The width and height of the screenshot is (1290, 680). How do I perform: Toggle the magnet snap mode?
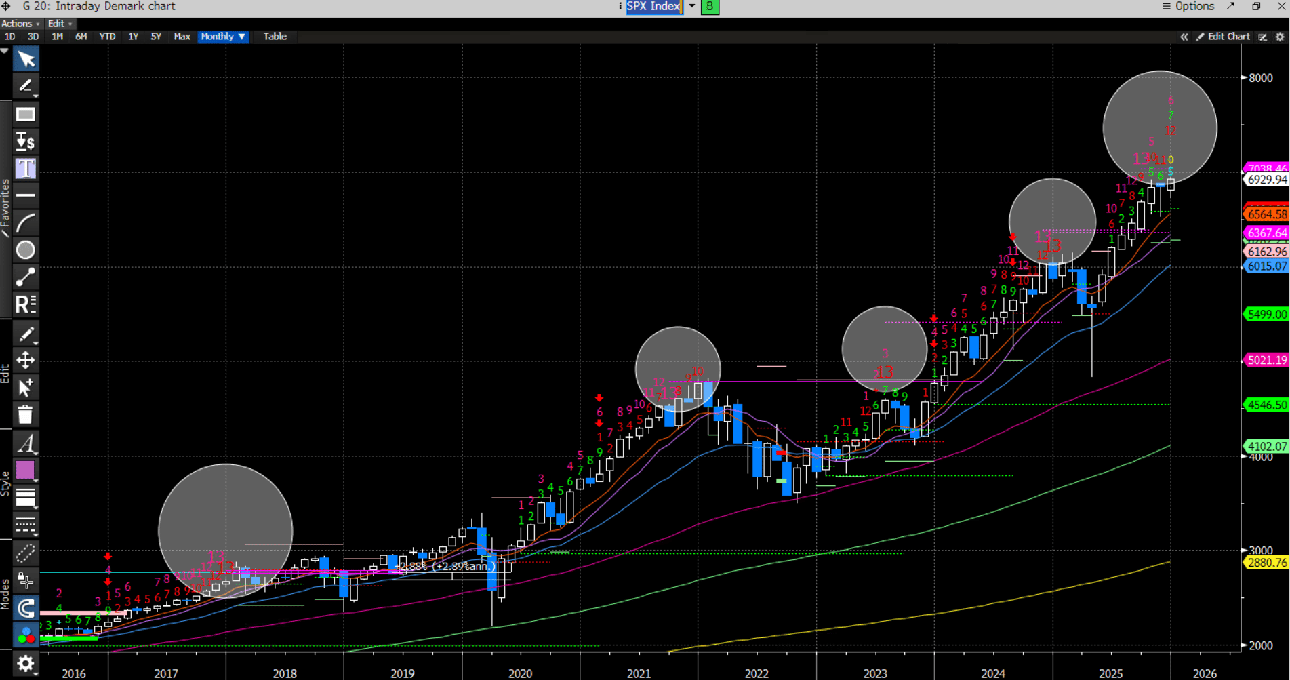click(26, 608)
